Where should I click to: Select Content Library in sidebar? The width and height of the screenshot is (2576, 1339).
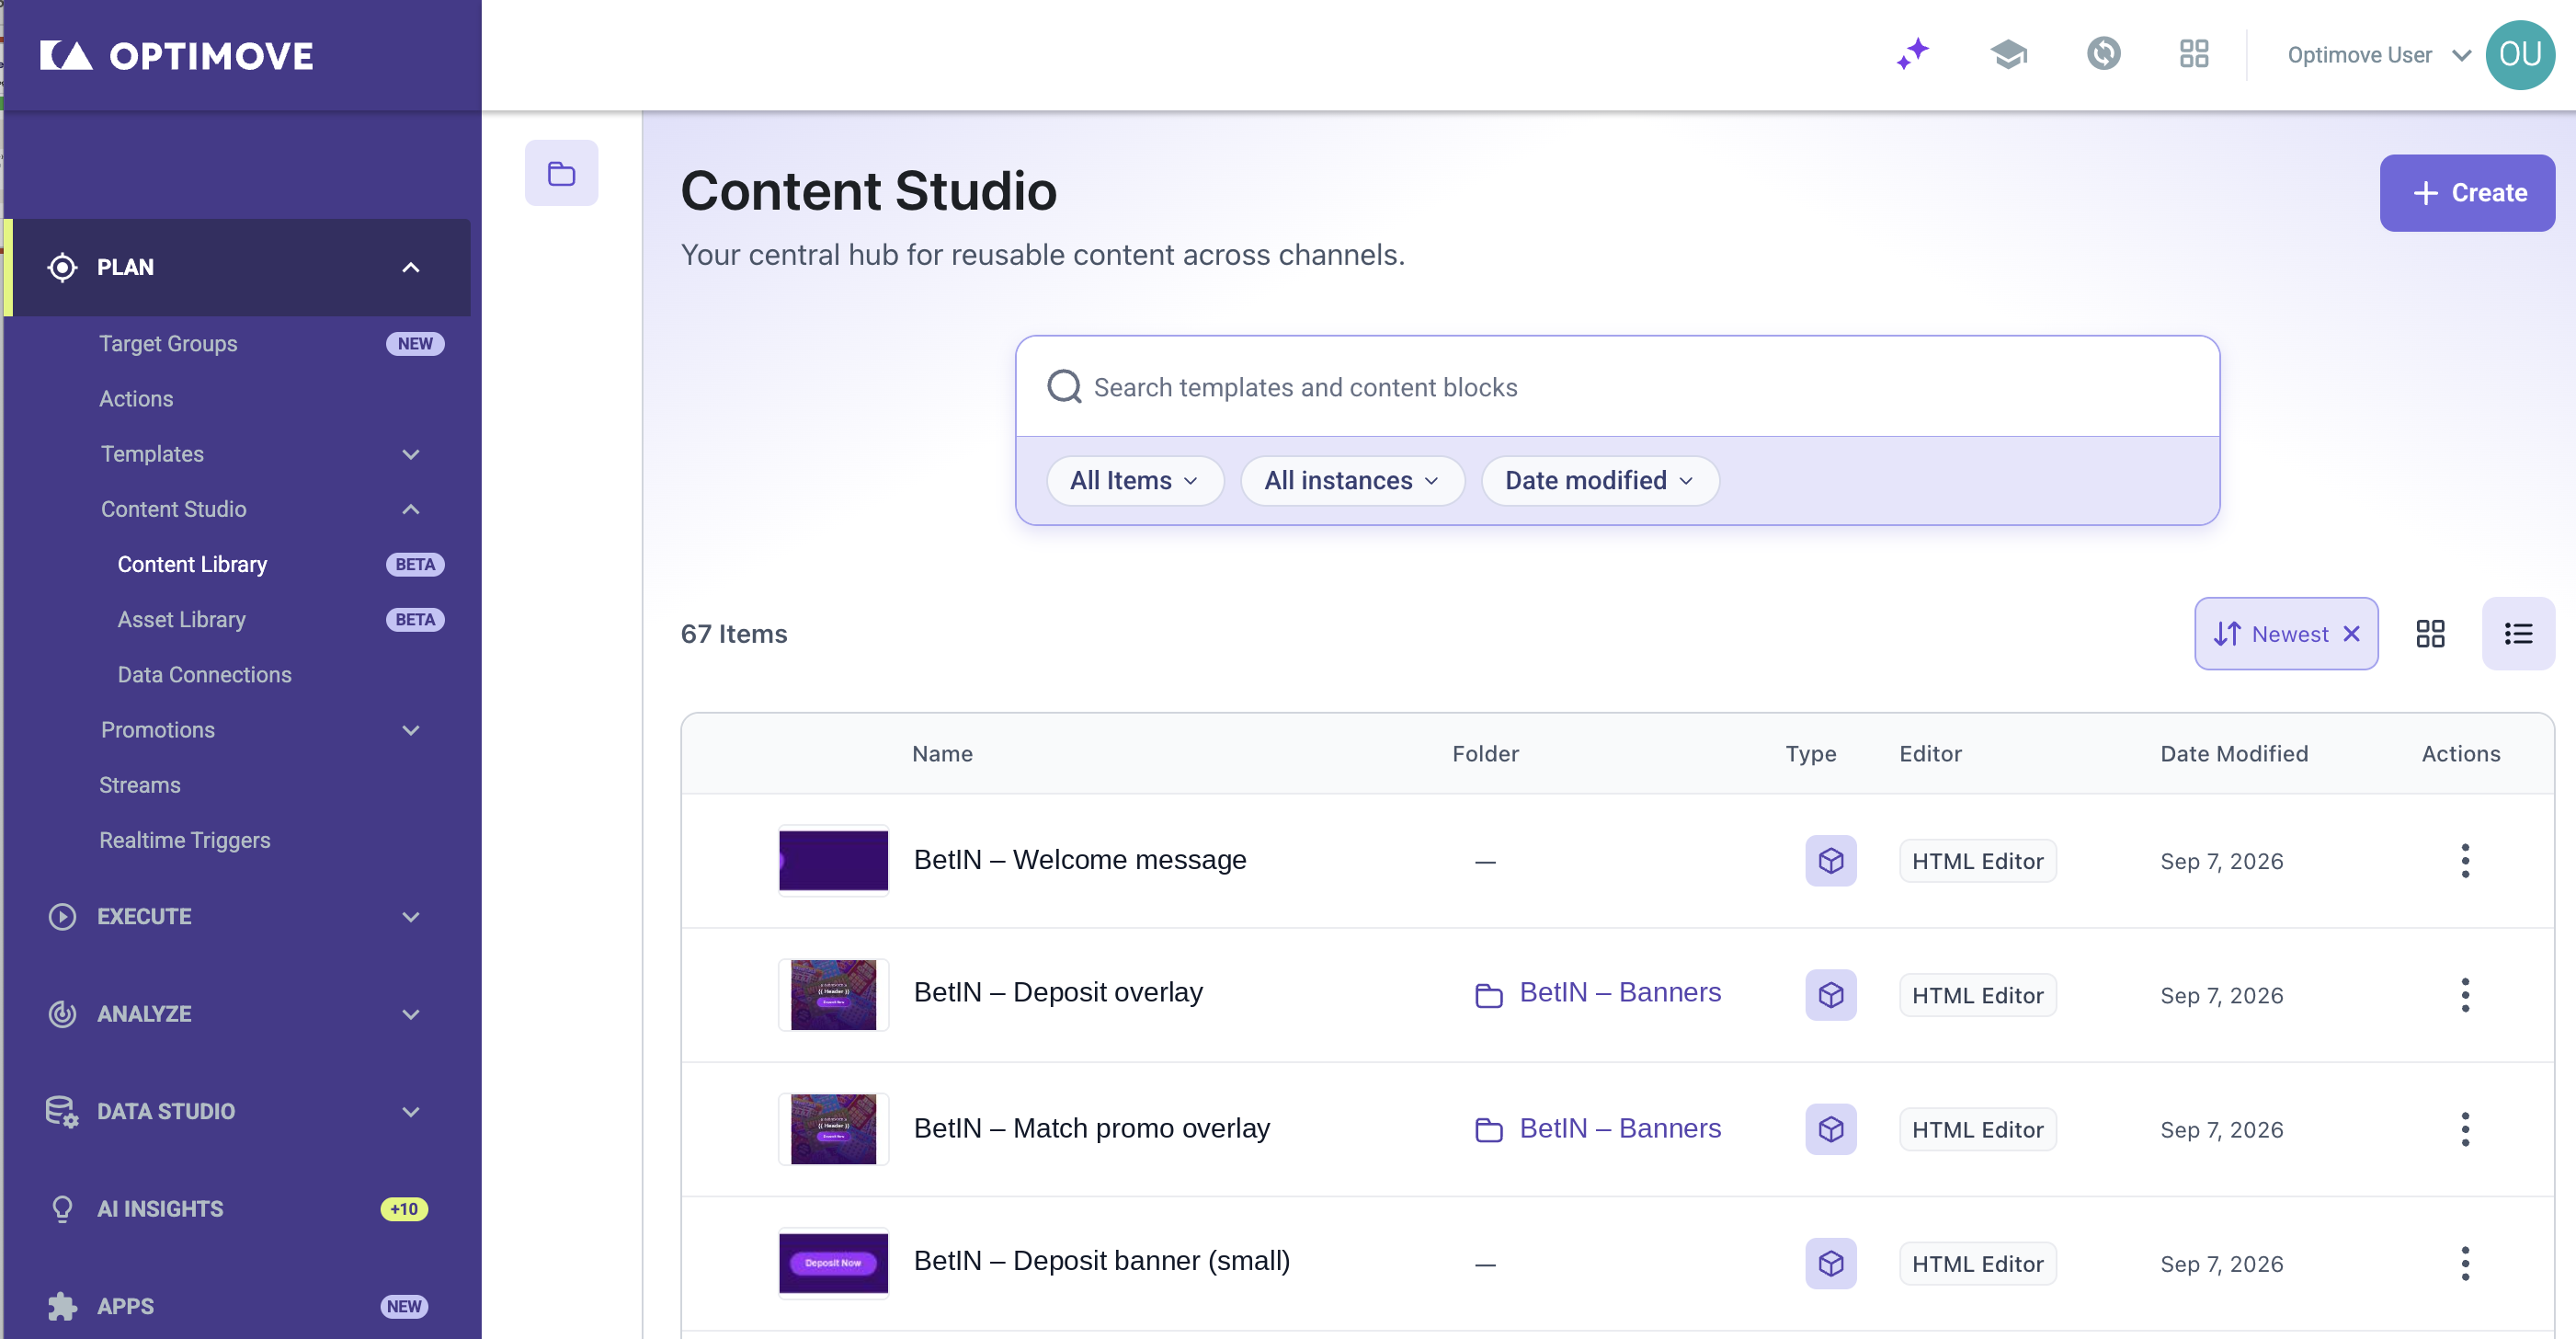pos(192,564)
